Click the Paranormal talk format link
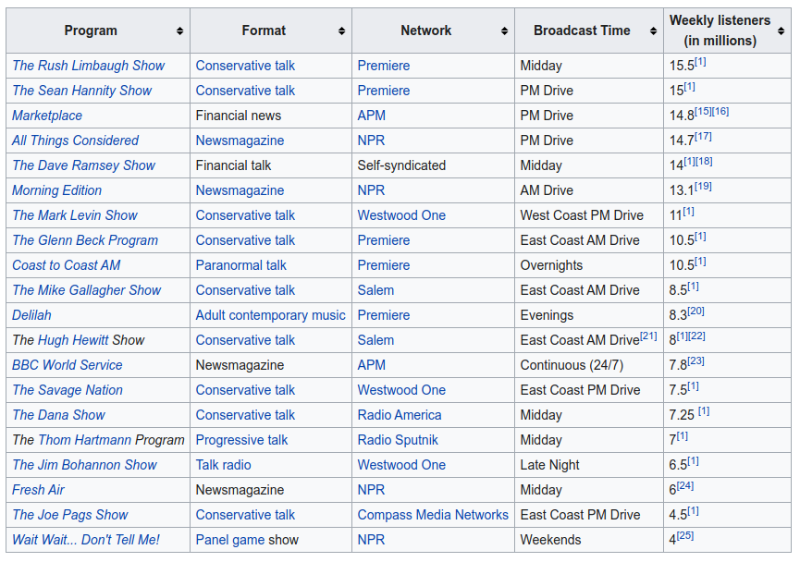 240,265
